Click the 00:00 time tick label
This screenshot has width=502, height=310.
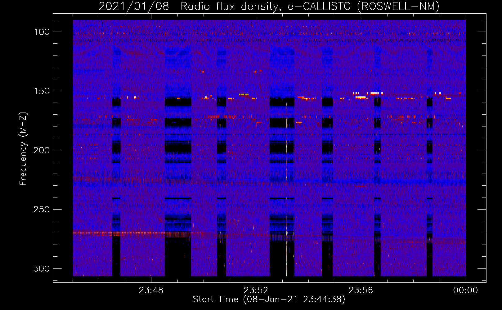tap(466, 290)
